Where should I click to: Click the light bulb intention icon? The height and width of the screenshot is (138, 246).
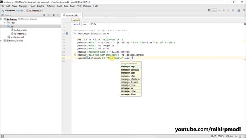(x=75, y=55)
